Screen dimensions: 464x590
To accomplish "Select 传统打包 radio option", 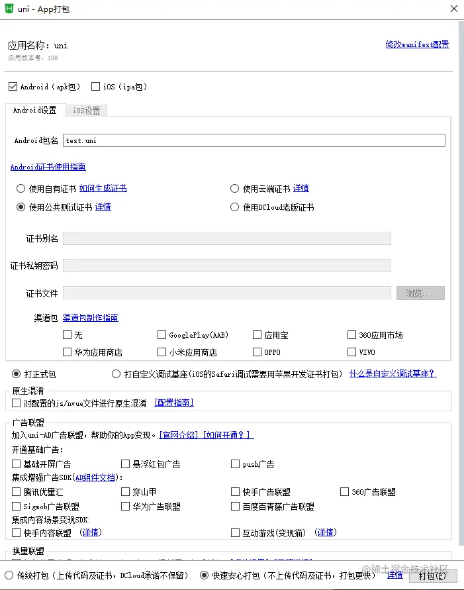I will pyautogui.click(x=9, y=575).
